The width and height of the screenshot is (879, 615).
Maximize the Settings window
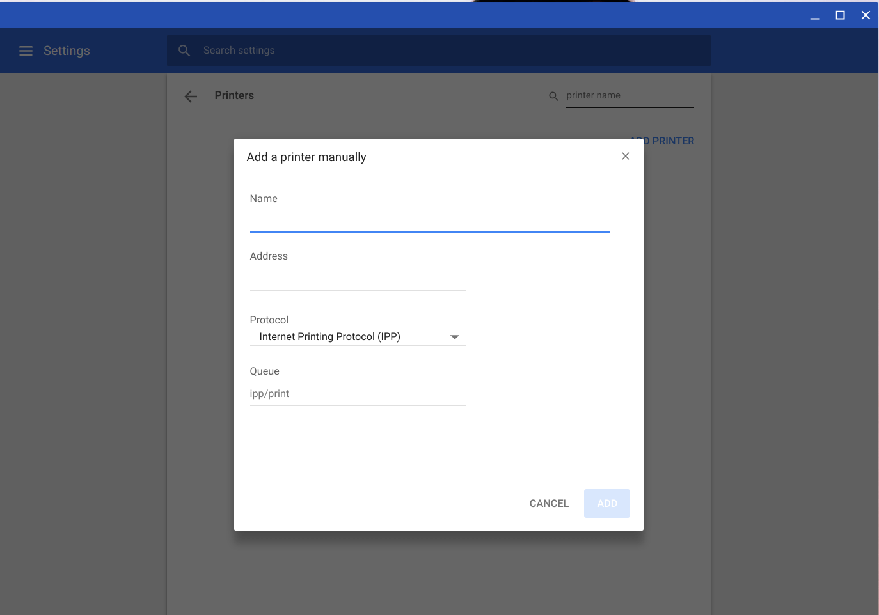[840, 15]
